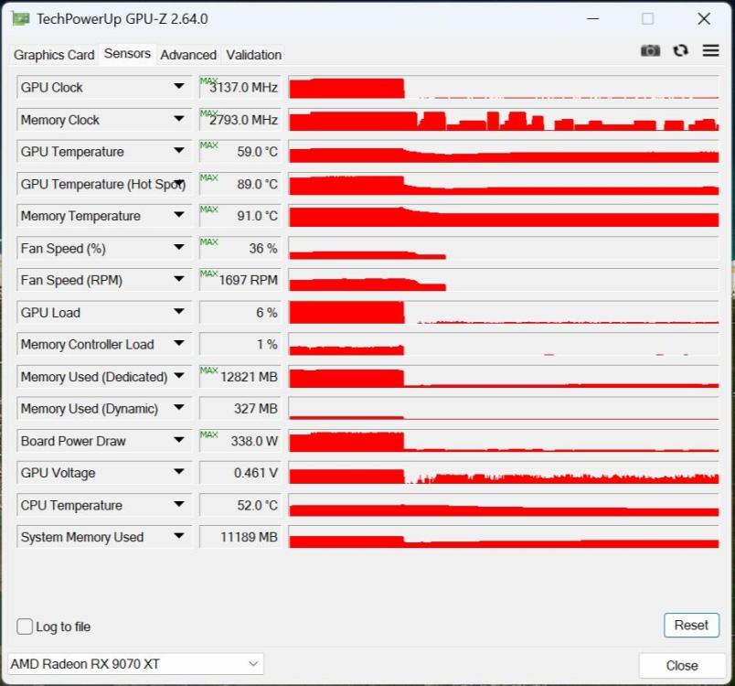
Task: Click the refresh sensors icon
Action: pyautogui.click(x=681, y=50)
